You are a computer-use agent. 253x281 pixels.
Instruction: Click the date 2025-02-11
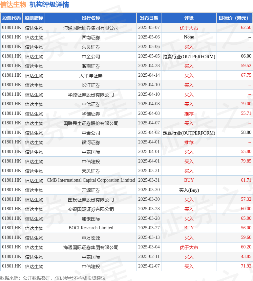coord(149,256)
